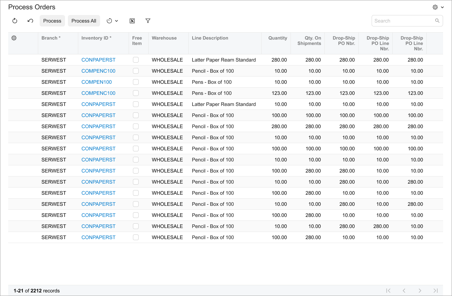Open the schedule clock dropdown

click(x=112, y=21)
